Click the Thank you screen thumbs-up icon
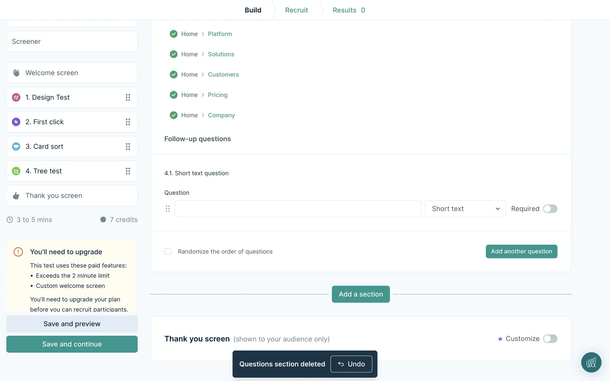This screenshot has height=381, width=610. (x=16, y=196)
